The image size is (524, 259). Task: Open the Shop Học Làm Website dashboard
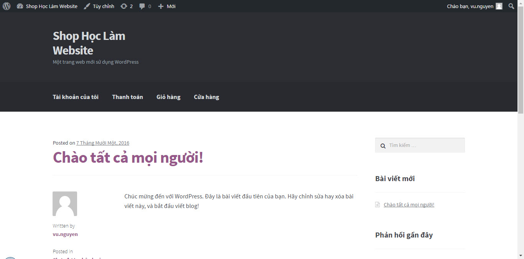coord(47,6)
